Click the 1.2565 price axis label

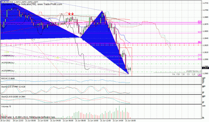206,73
